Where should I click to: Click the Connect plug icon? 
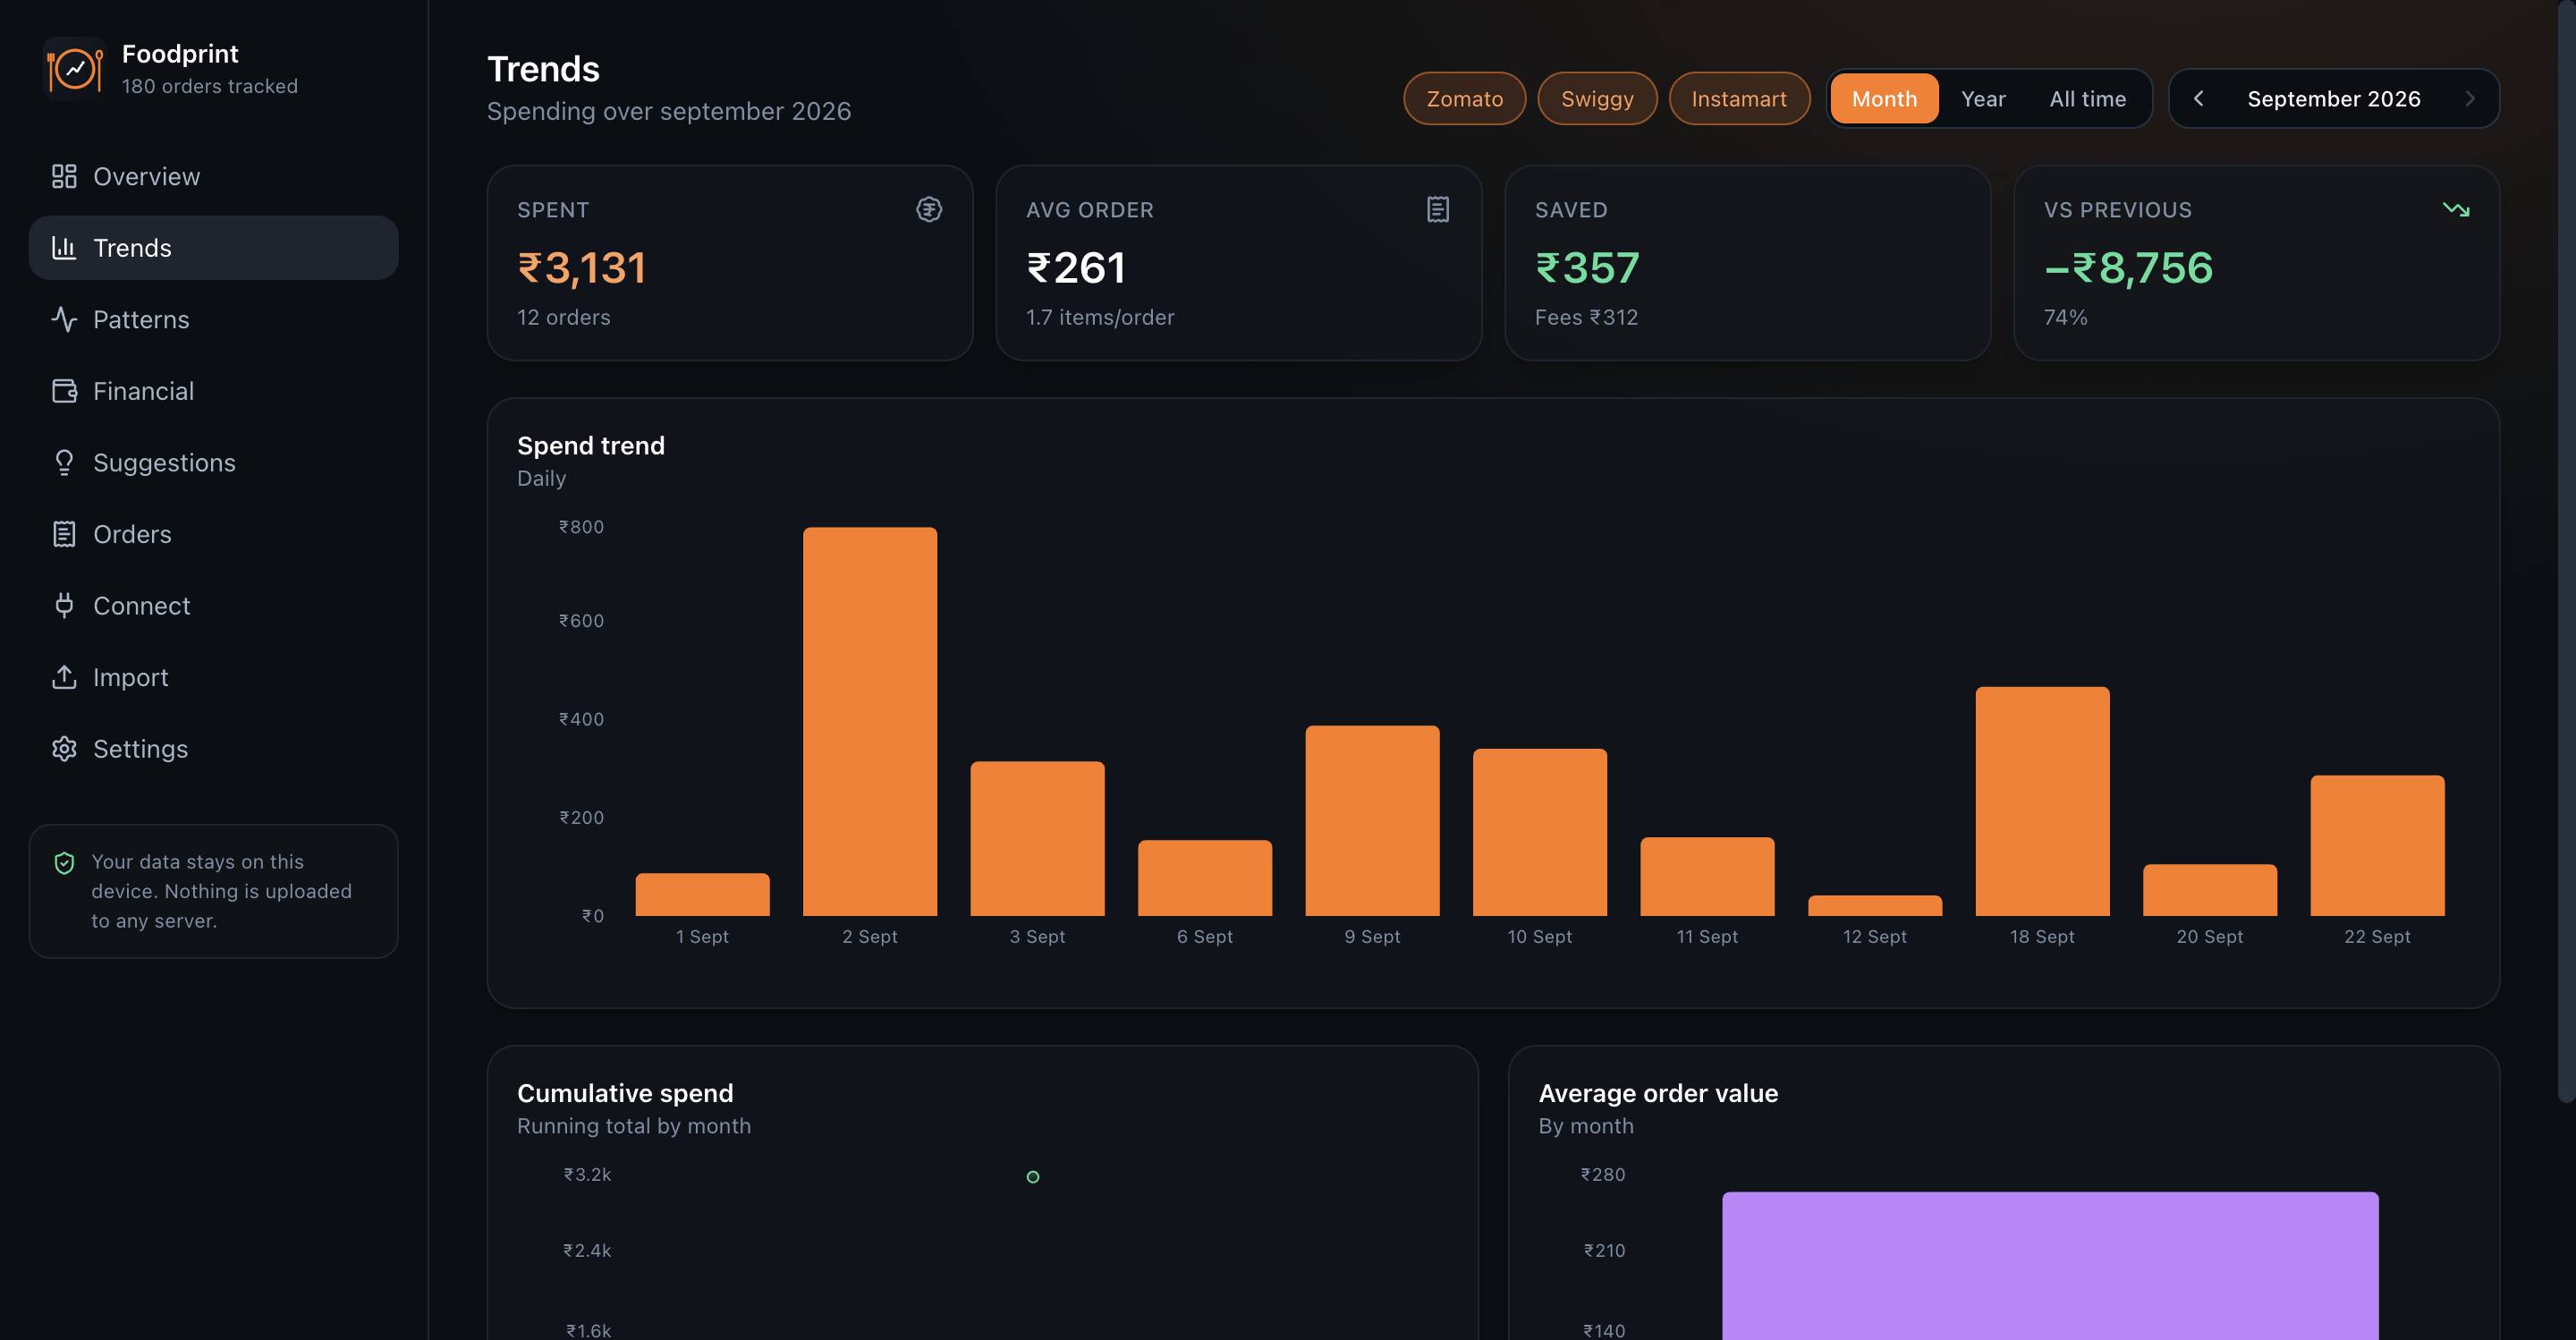64,605
